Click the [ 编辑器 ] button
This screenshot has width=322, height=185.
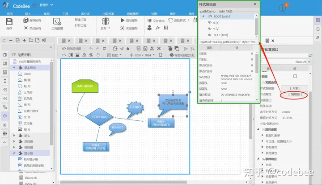pyautogui.click(x=295, y=95)
